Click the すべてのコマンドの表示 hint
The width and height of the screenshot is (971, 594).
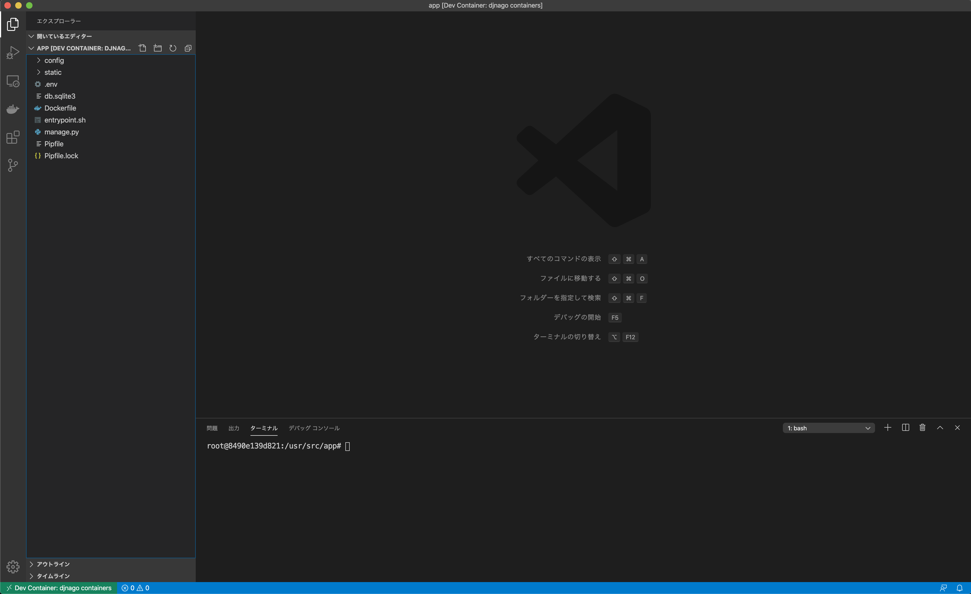pyautogui.click(x=564, y=259)
